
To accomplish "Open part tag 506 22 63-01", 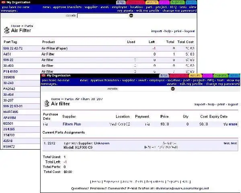I will click(x=13, y=106).
